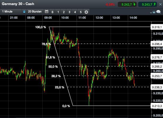Click the 08:00 time axis label
Viewport: 163px width, 118px height.
click(31, 17)
